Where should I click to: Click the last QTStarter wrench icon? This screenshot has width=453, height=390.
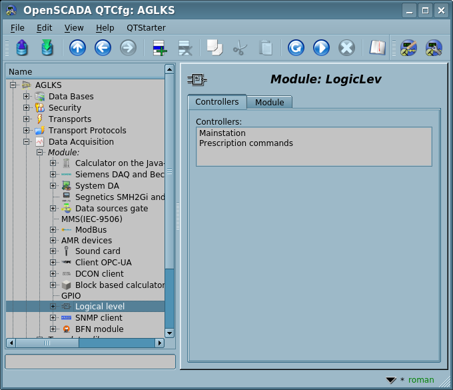(x=434, y=48)
